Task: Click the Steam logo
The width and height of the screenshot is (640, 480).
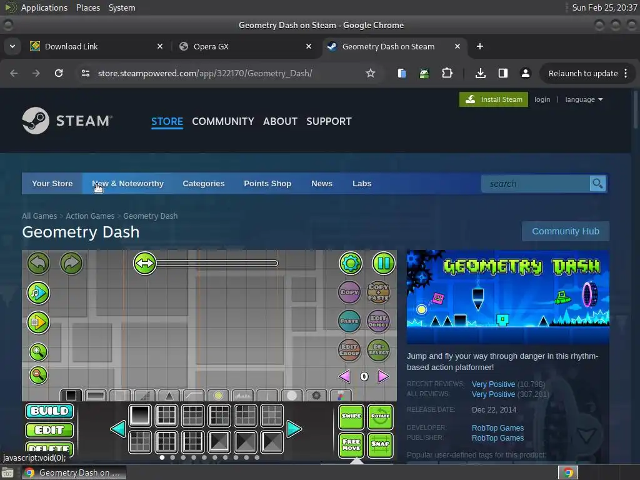Action: click(x=67, y=121)
